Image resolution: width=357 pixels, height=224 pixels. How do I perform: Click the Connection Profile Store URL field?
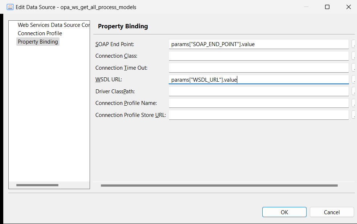point(259,115)
